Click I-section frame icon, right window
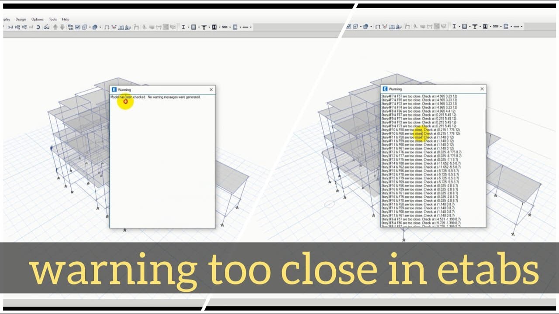 pyautogui.click(x=454, y=27)
